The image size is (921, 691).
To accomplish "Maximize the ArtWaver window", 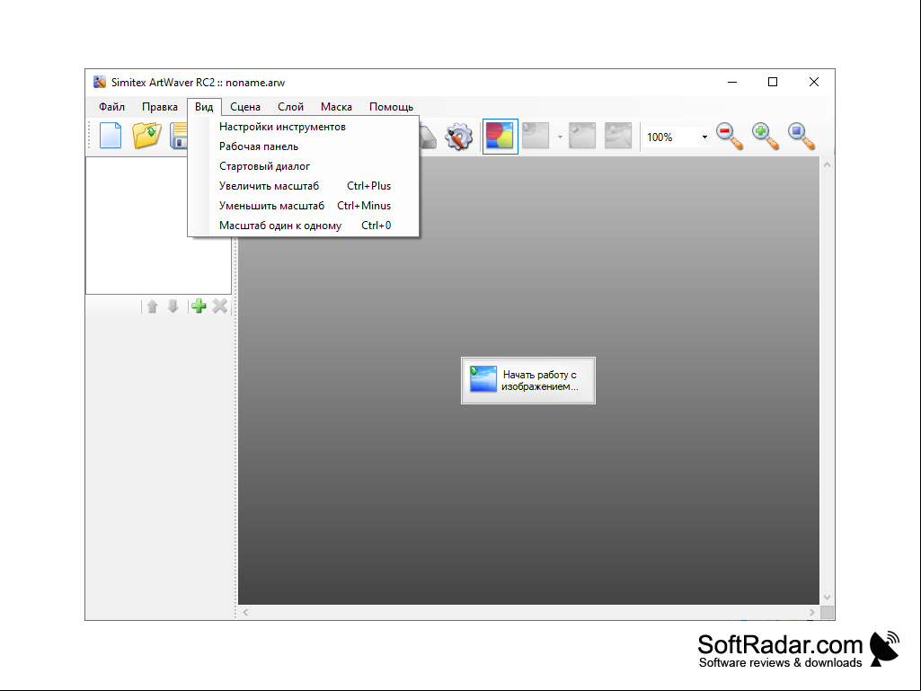I will pos(773,83).
